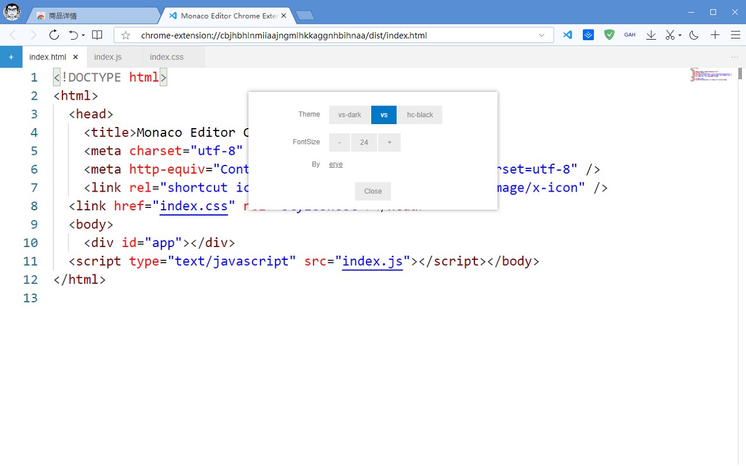
Task: Open the erye author link
Action: 336,164
